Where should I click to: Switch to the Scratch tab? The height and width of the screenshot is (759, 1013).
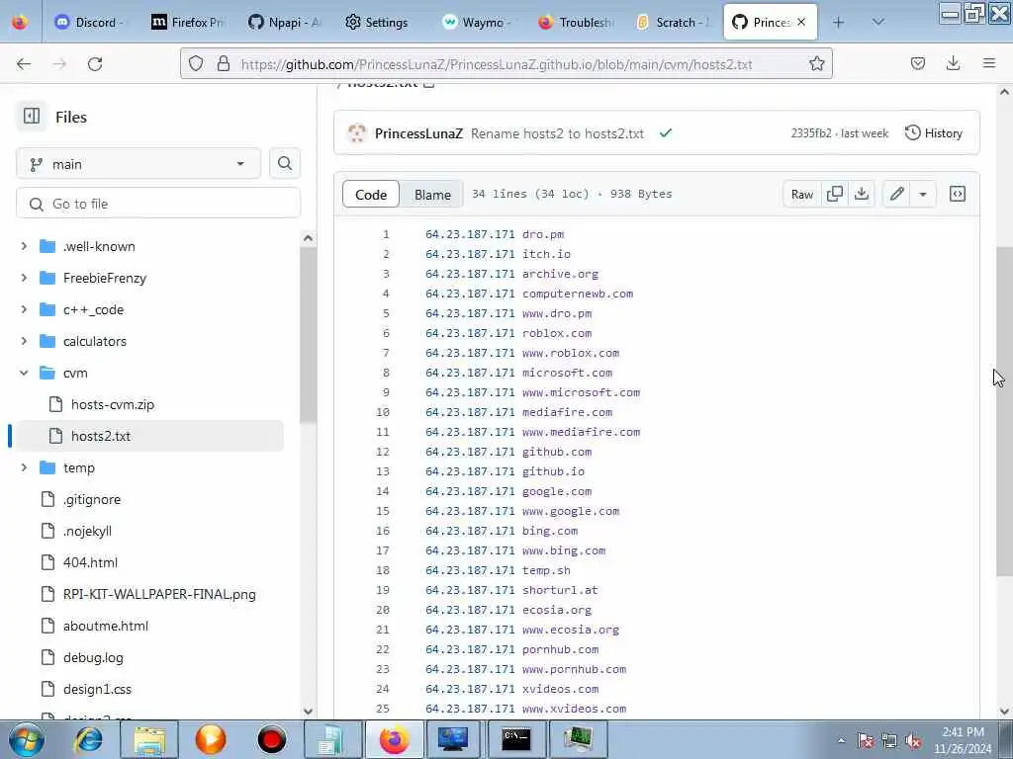pyautogui.click(x=673, y=22)
